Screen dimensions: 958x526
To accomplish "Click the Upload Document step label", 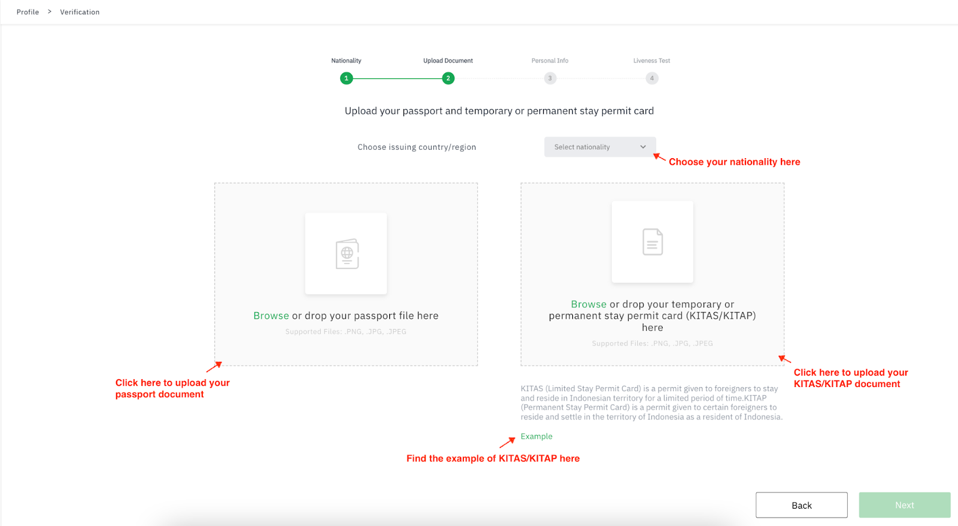I will [448, 61].
